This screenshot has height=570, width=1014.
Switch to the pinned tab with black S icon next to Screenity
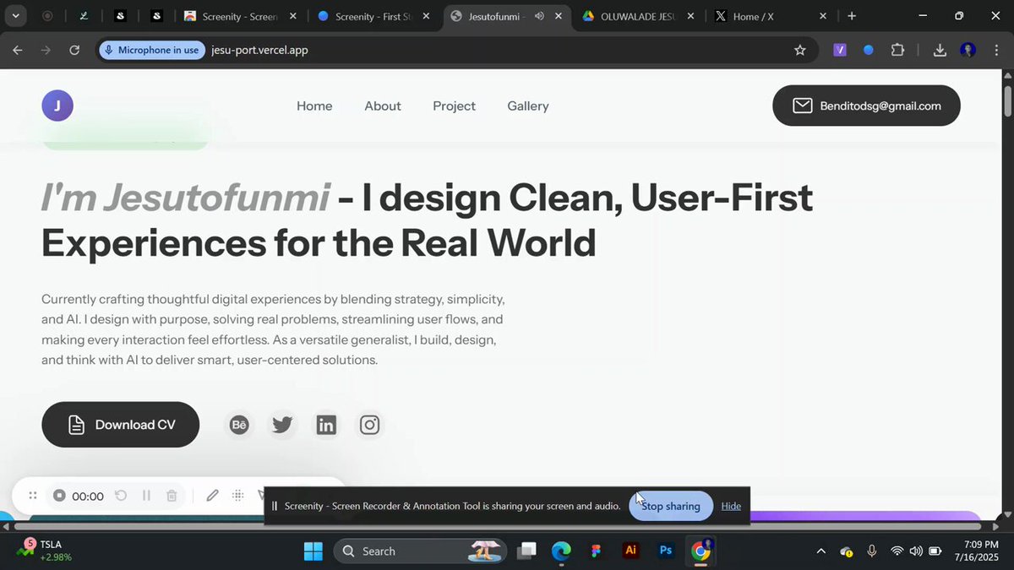[x=157, y=16]
